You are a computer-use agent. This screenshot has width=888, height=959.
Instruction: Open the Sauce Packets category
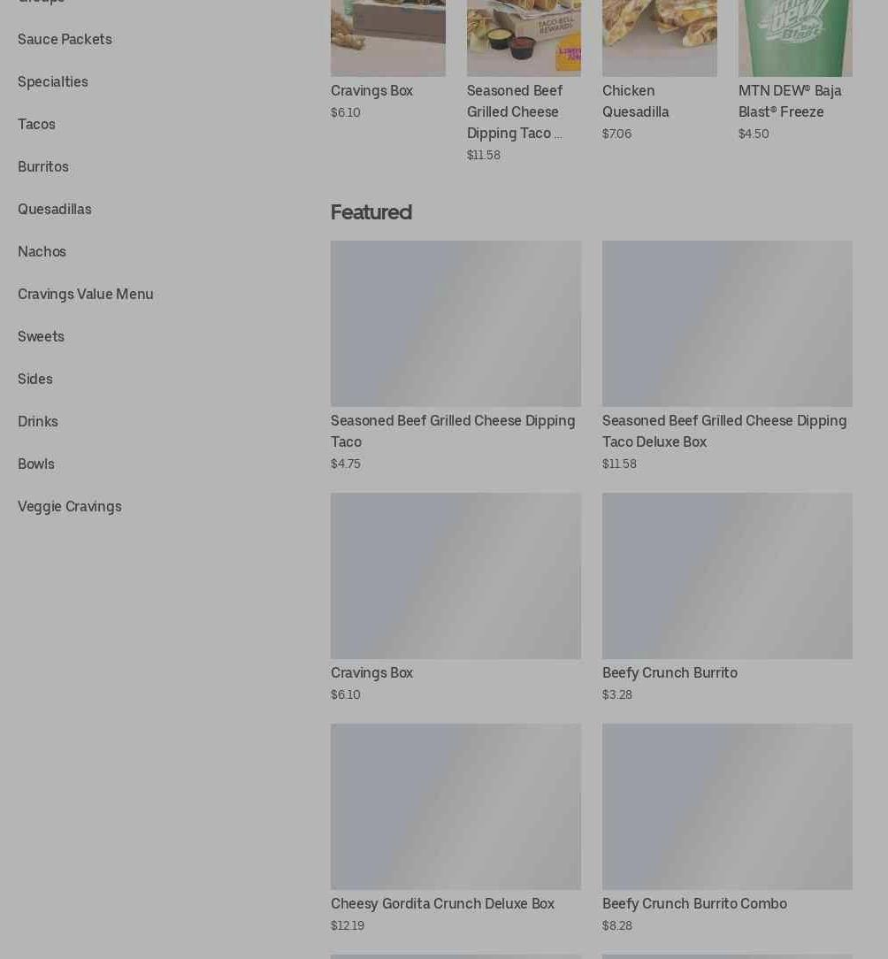[65, 39]
